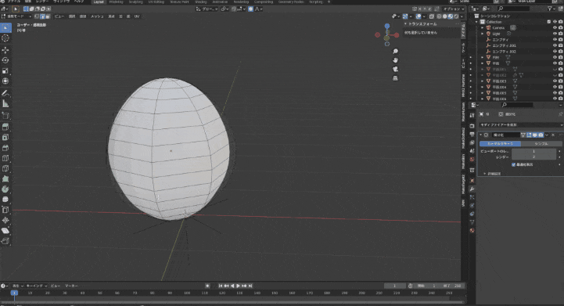Open the 編集モード mode dropdown
The image size is (564, 306).
point(17,16)
